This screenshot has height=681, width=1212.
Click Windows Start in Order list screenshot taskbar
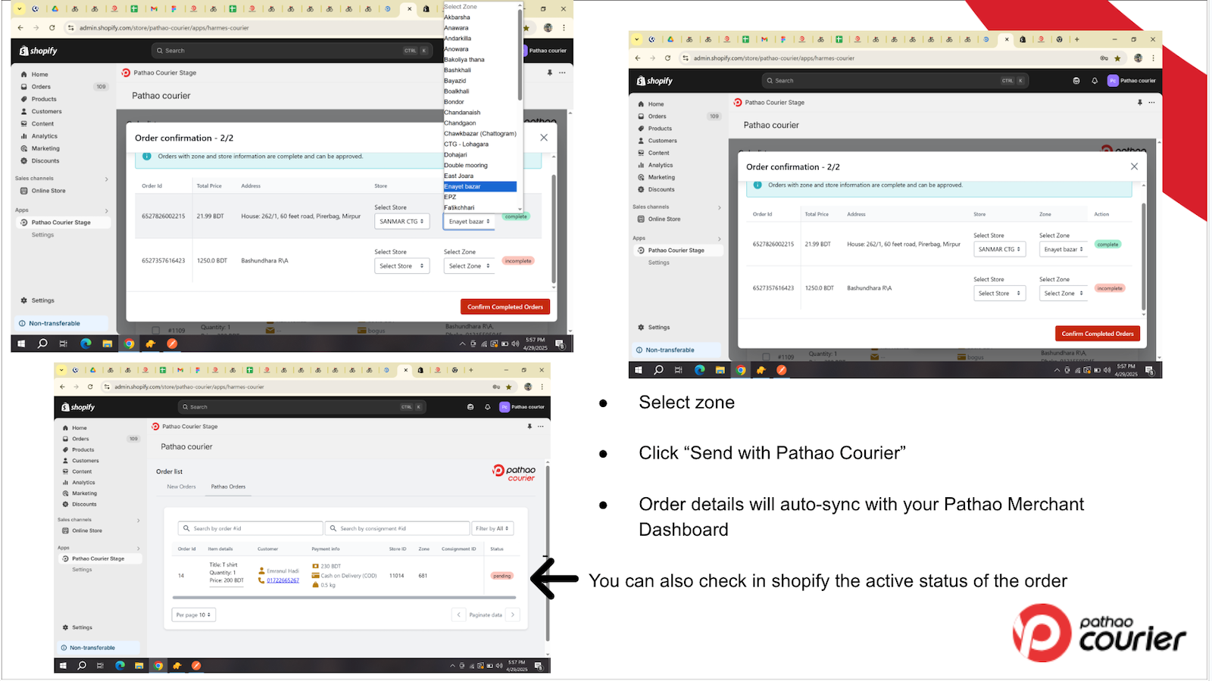[63, 666]
